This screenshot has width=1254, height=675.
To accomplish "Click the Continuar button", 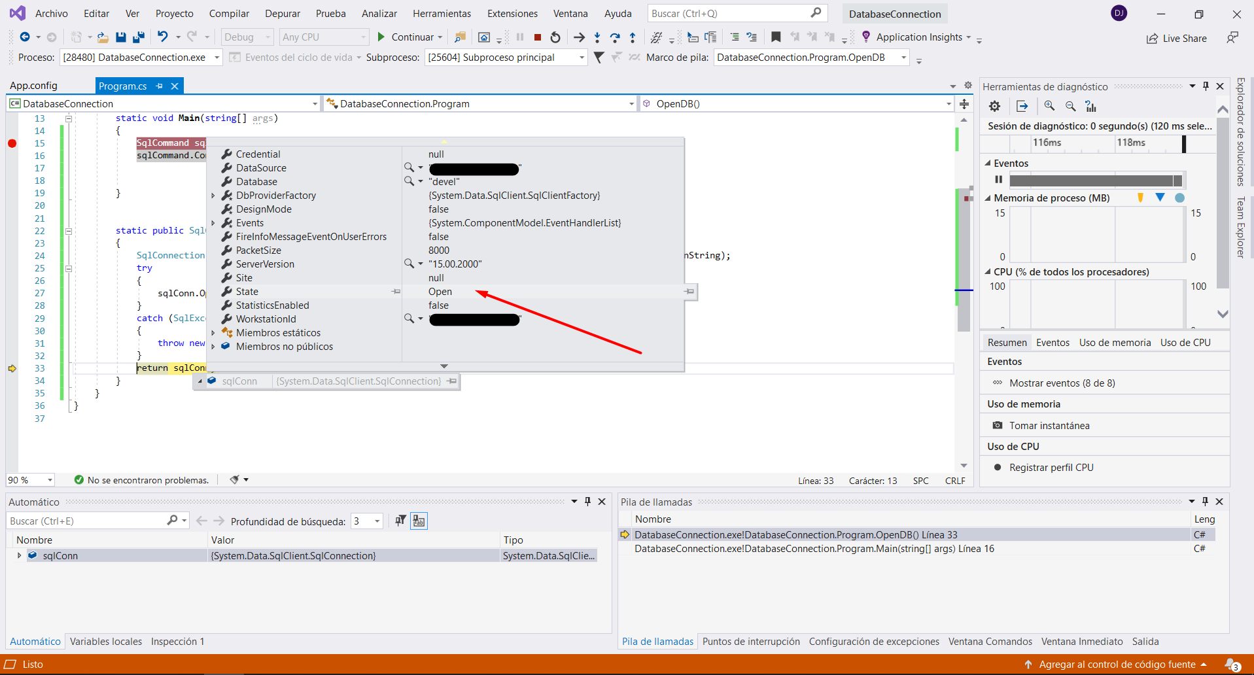I will coord(406,37).
